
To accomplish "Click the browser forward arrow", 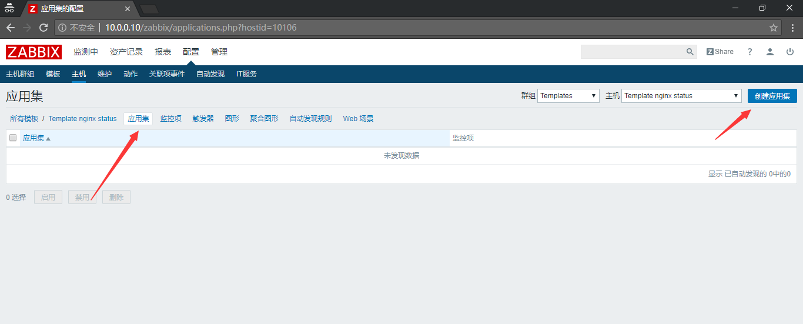I will pyautogui.click(x=27, y=28).
